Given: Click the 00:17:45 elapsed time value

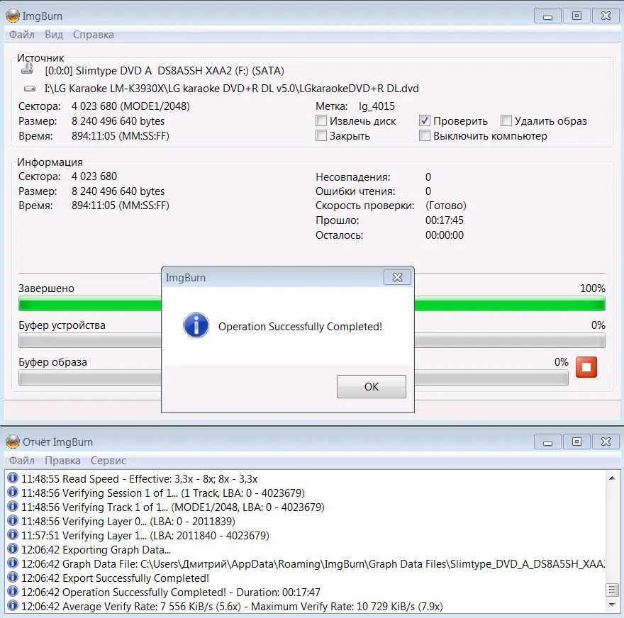Looking at the screenshot, I should [445, 220].
